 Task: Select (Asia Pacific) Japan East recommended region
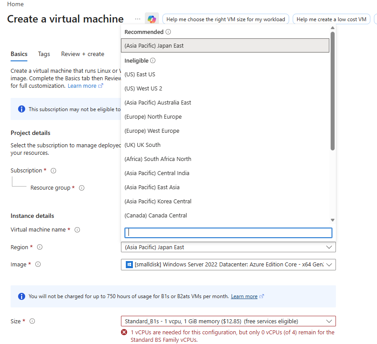[225, 45]
